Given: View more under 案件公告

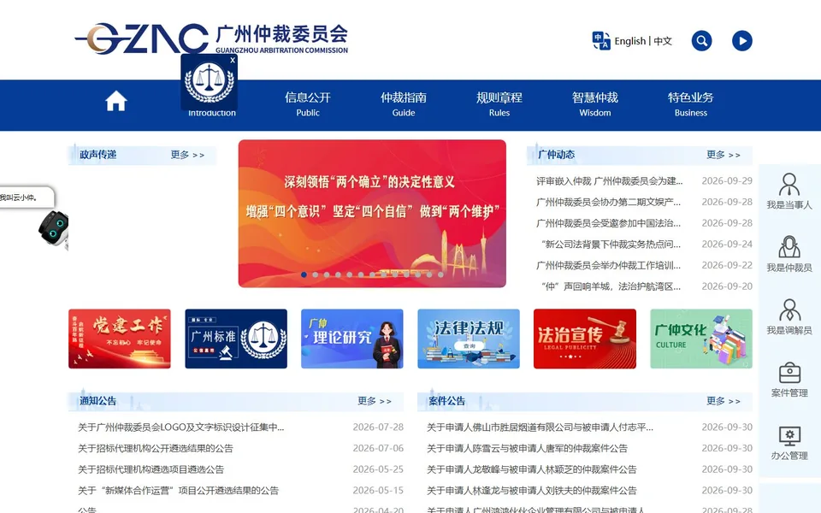Looking at the screenshot, I should click(724, 401).
